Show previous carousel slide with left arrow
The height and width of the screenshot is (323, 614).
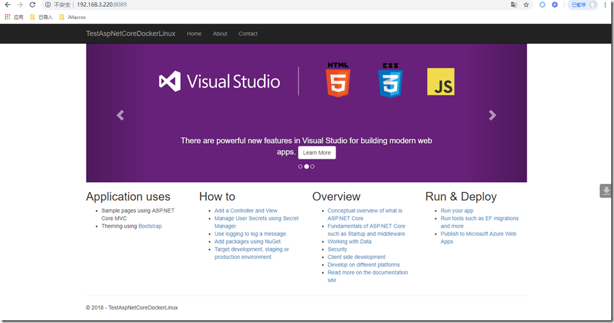120,115
